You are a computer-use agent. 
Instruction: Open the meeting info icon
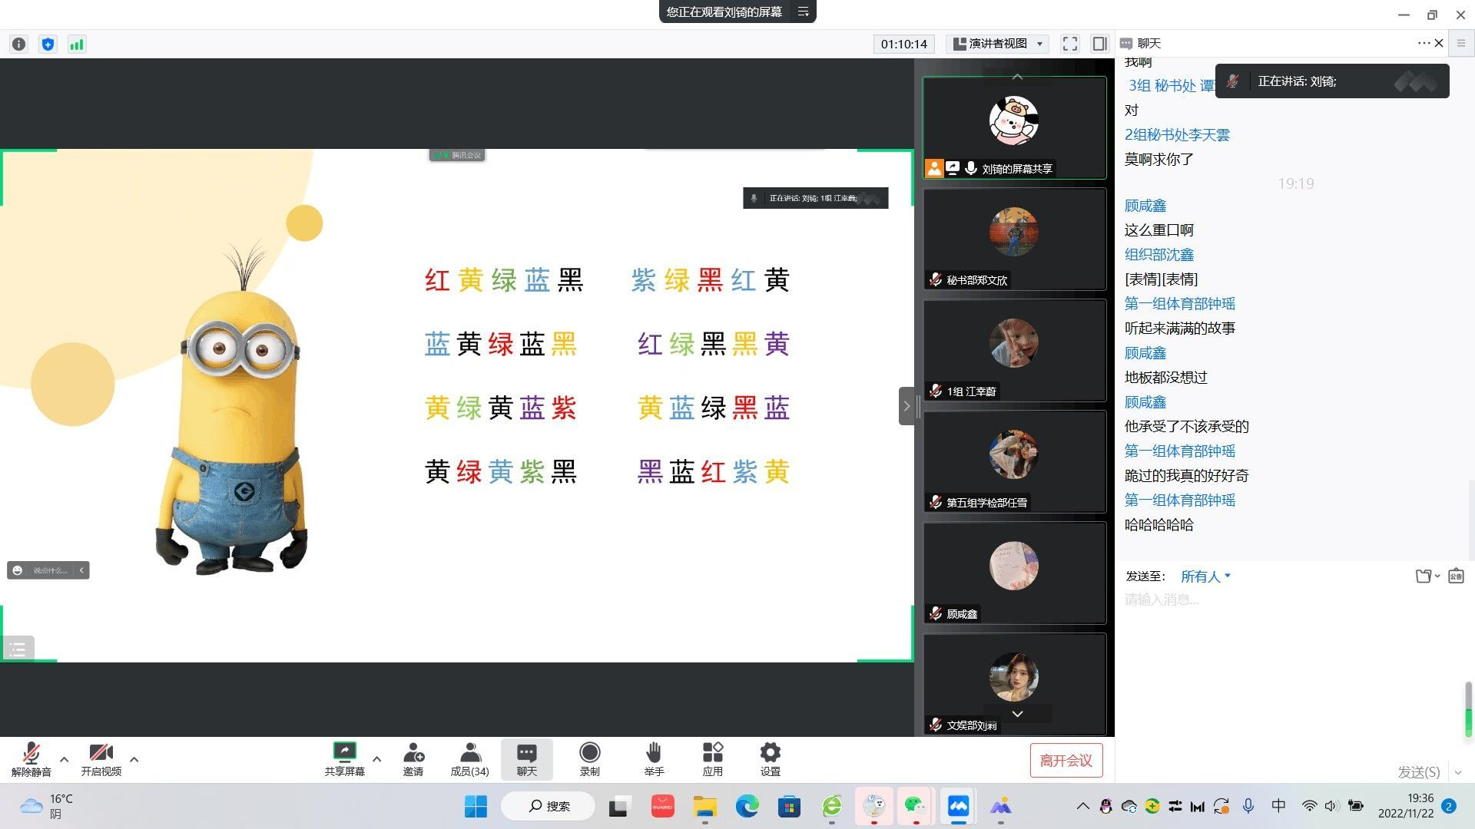point(19,45)
